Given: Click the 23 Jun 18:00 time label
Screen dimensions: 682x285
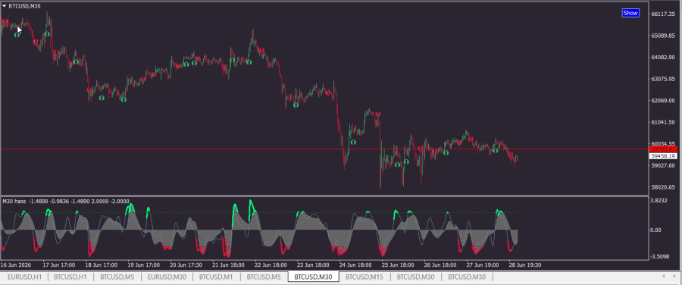Looking at the screenshot, I should point(313,265).
